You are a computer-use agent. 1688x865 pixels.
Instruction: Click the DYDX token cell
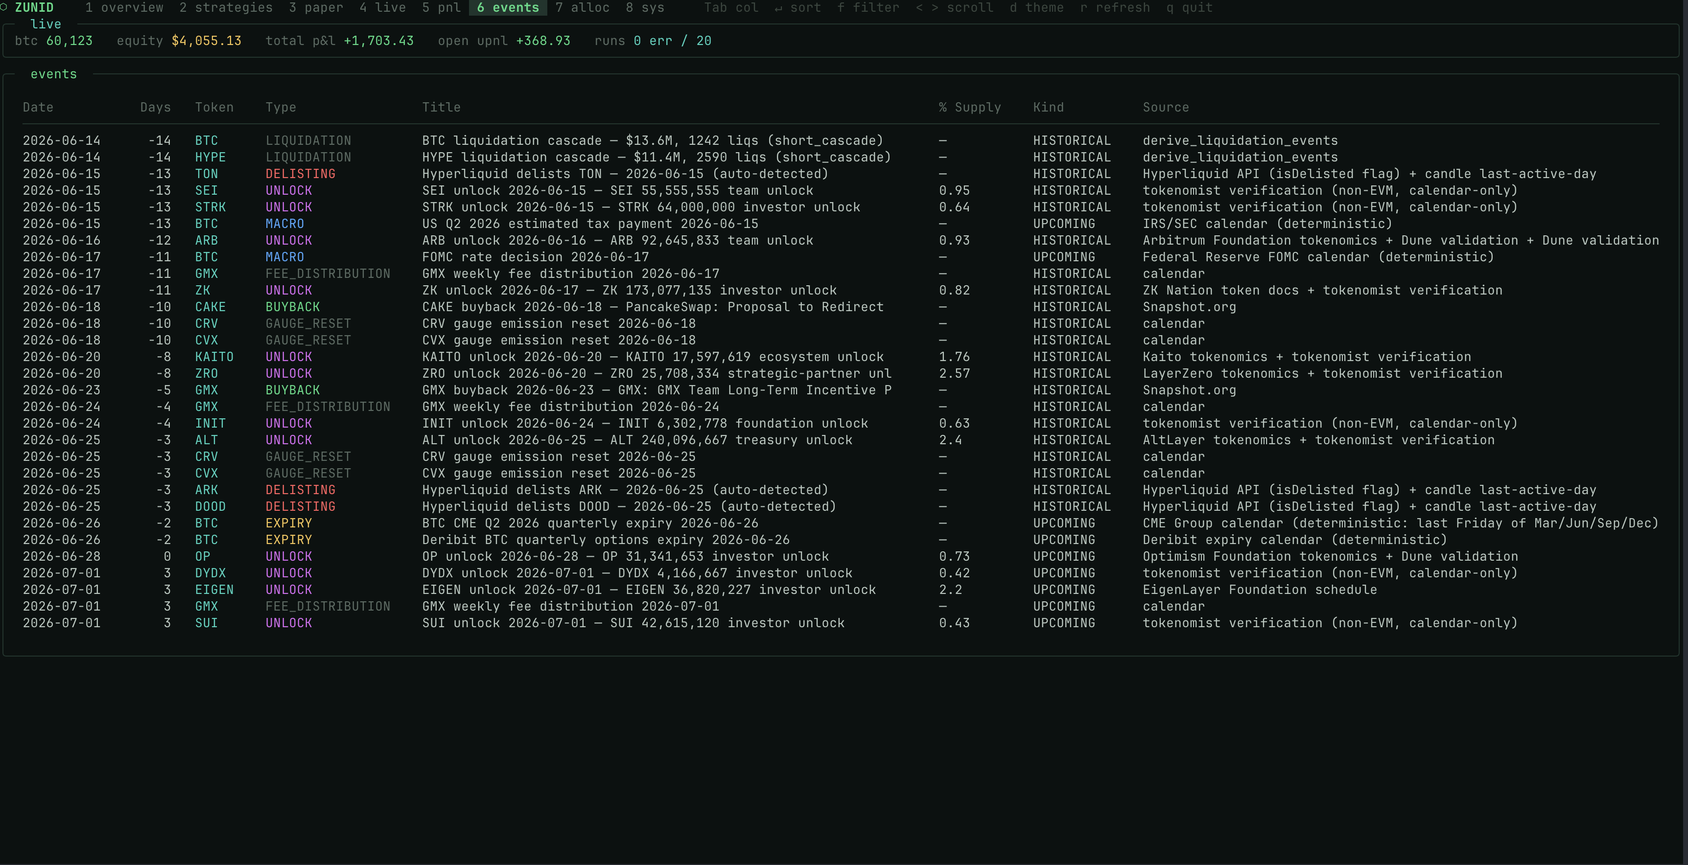(211, 573)
